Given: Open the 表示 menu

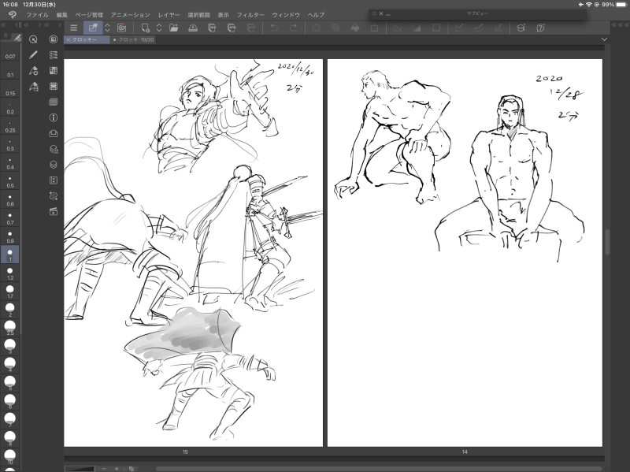Looking at the screenshot, I should point(224,15).
